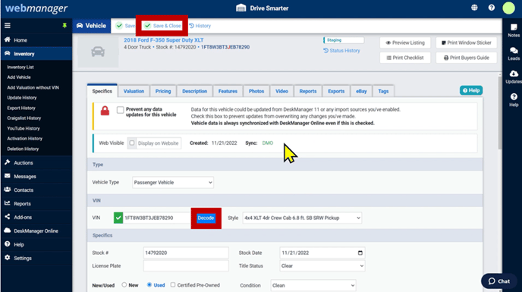Click Print Buyers Guide
522x292 pixels.
click(x=466, y=58)
